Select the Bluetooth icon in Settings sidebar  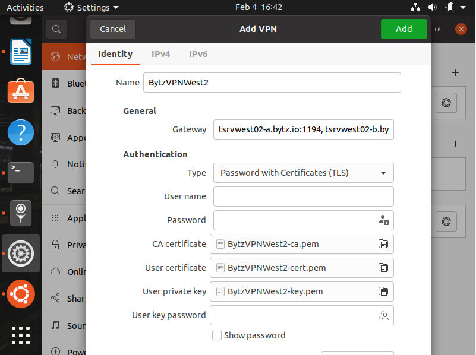[x=55, y=83]
